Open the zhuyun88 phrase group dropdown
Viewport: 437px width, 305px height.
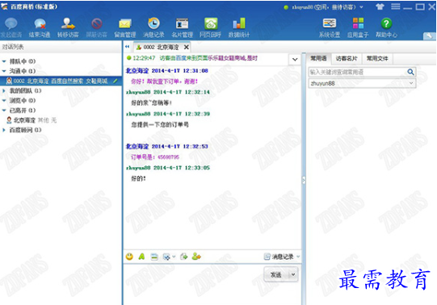[411, 83]
